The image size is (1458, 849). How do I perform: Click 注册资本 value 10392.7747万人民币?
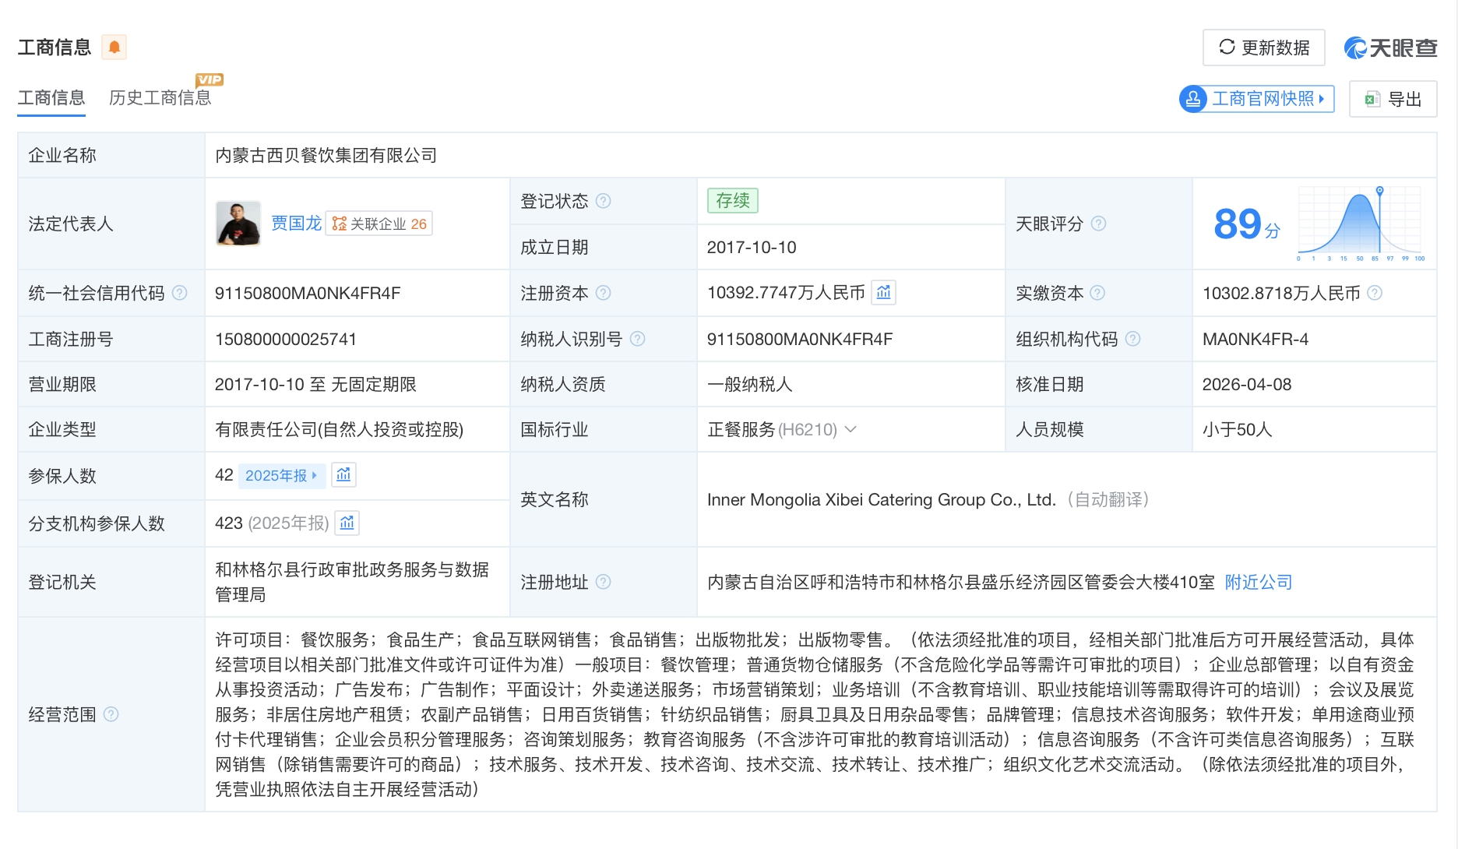pos(786,293)
